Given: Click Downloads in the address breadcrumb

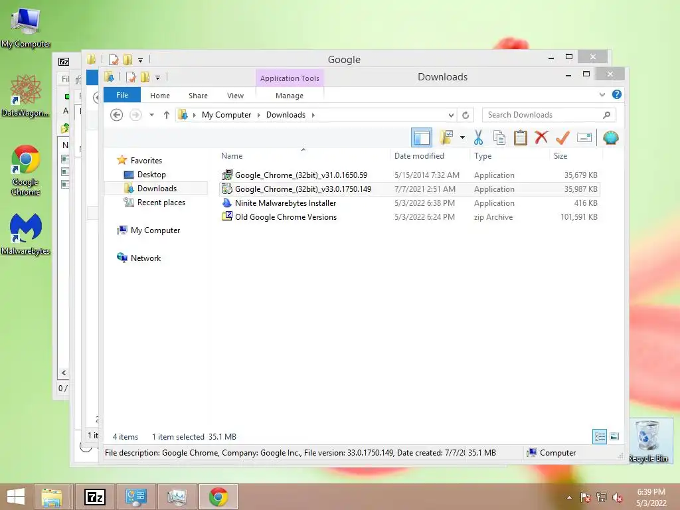Looking at the screenshot, I should point(286,115).
